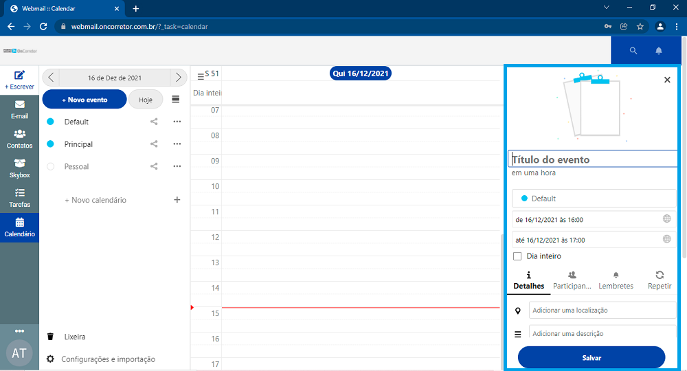Screen dimensions: 687x371
Task: Open the Default calendar selector dropdown
Action: pos(594,199)
